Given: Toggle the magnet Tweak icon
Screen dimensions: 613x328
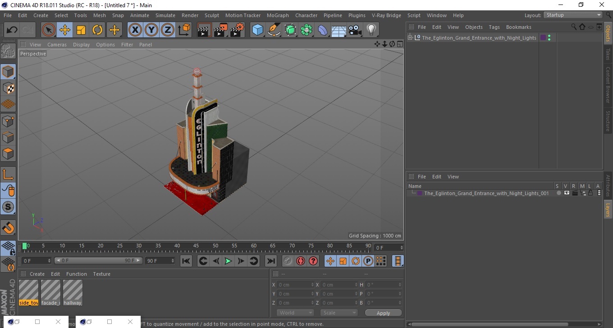Looking at the screenshot, I should coord(8,228).
